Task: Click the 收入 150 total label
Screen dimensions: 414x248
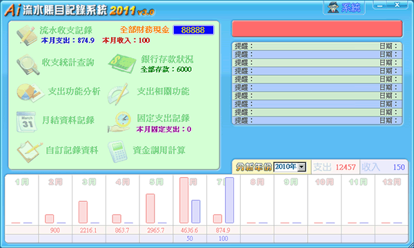Action: [x=384, y=167]
